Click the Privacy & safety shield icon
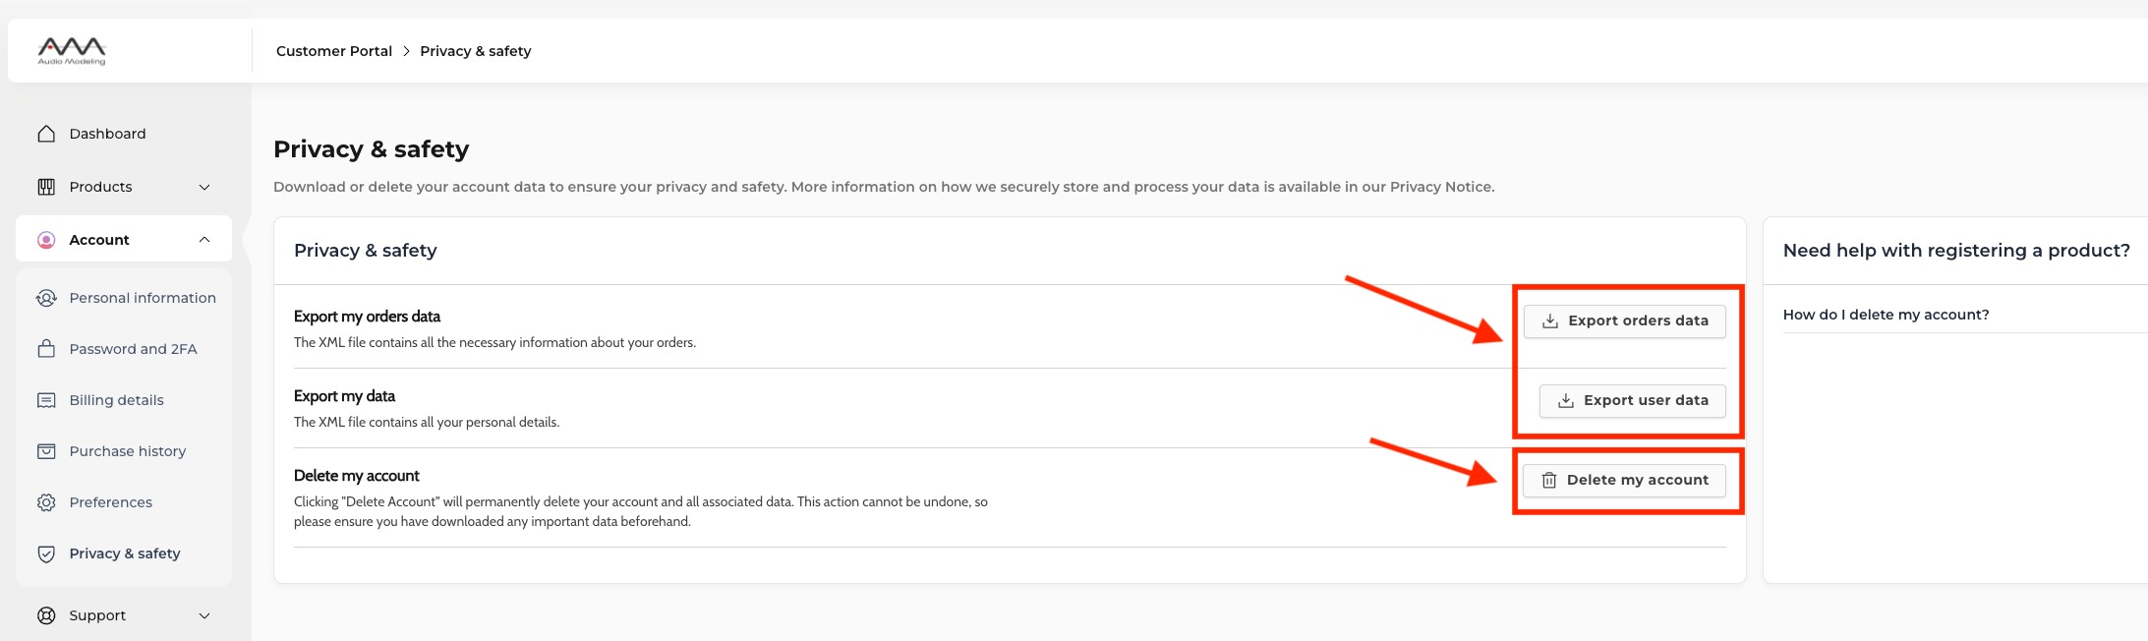This screenshot has height=641, width=2148. coord(46,554)
